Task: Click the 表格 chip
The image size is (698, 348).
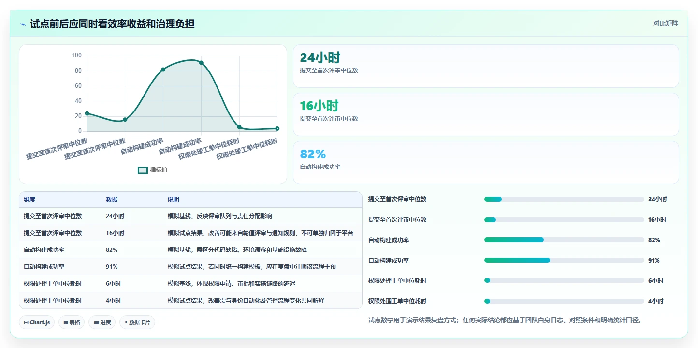Action: tap(72, 322)
